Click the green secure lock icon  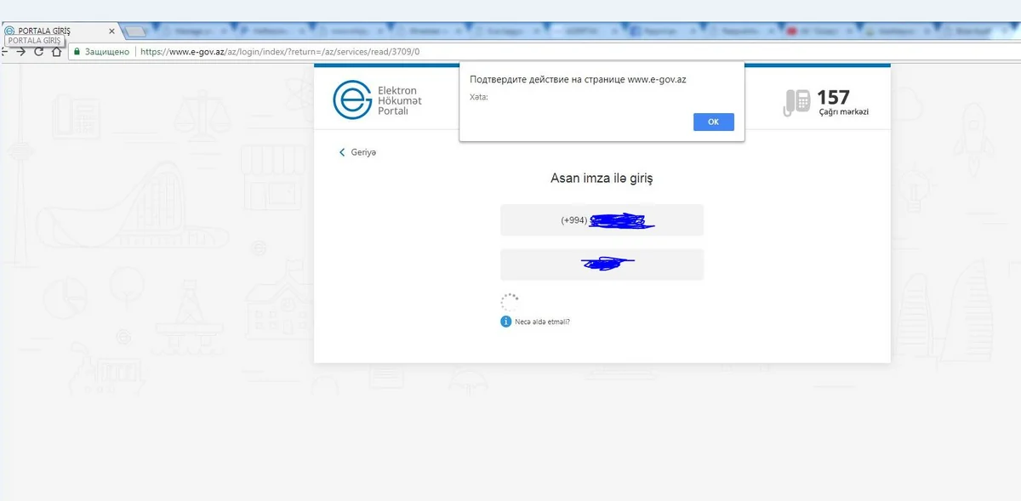pyautogui.click(x=77, y=52)
